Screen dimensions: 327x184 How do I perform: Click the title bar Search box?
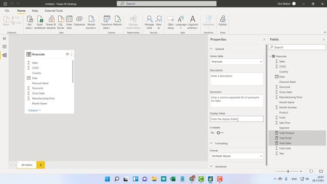pos(167,4)
